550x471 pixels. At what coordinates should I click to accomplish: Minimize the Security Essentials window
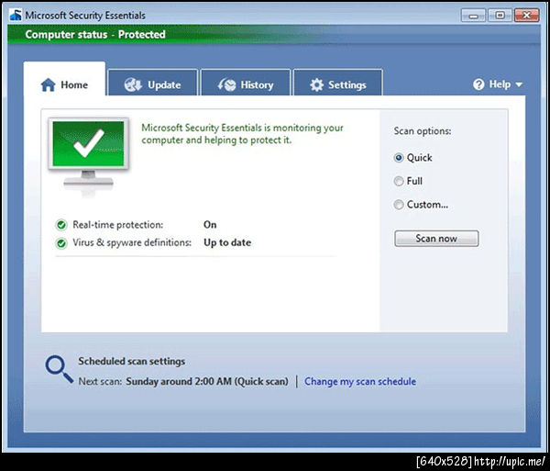pos(473,16)
